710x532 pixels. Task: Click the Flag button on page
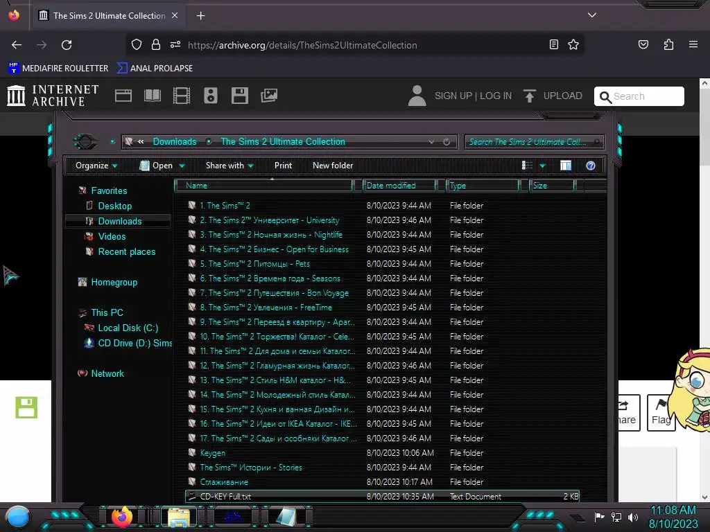pos(661,413)
